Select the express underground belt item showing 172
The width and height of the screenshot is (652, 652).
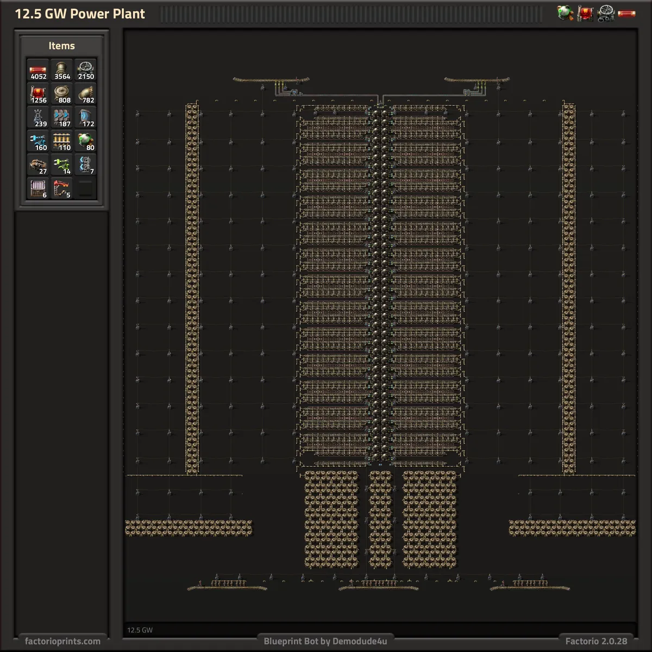tap(86, 117)
